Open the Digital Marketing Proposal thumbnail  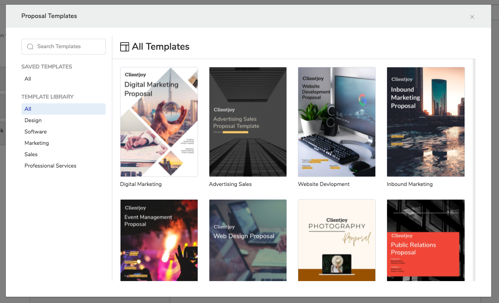(159, 122)
